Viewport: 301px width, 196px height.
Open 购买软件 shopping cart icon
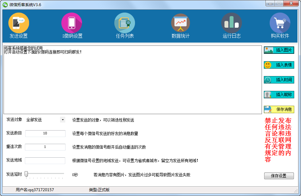point(280,23)
